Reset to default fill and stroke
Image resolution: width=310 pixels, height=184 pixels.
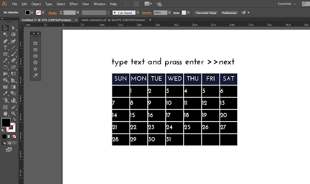(3, 130)
